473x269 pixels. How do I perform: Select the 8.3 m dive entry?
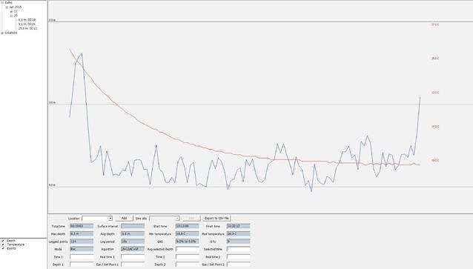click(x=27, y=19)
